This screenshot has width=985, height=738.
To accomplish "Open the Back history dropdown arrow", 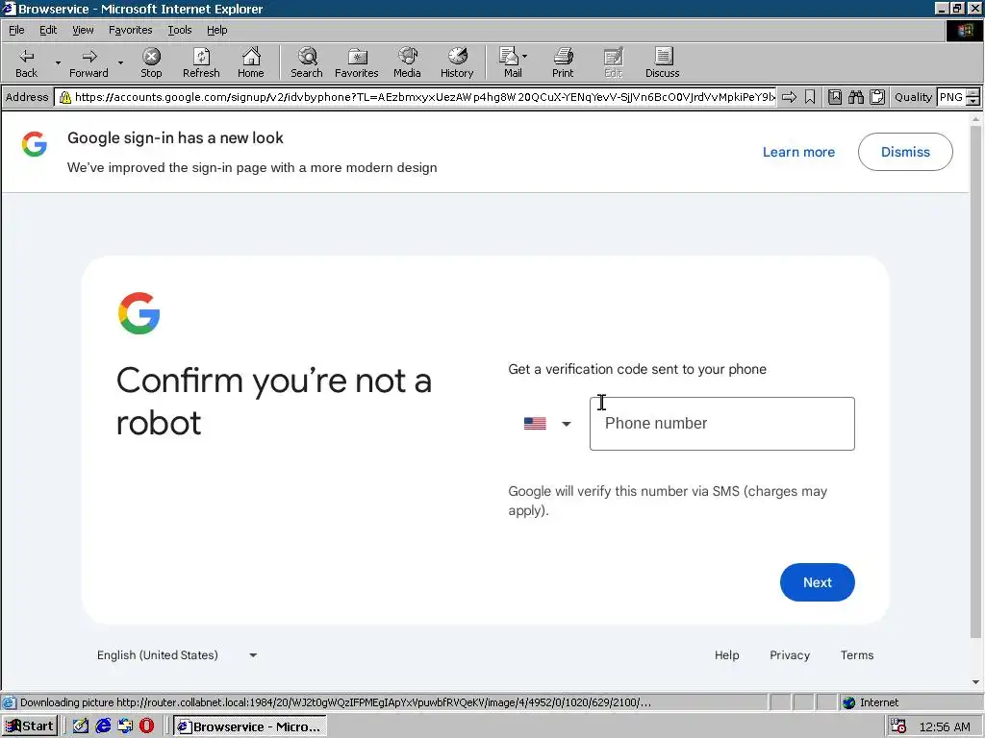I will [x=58, y=62].
